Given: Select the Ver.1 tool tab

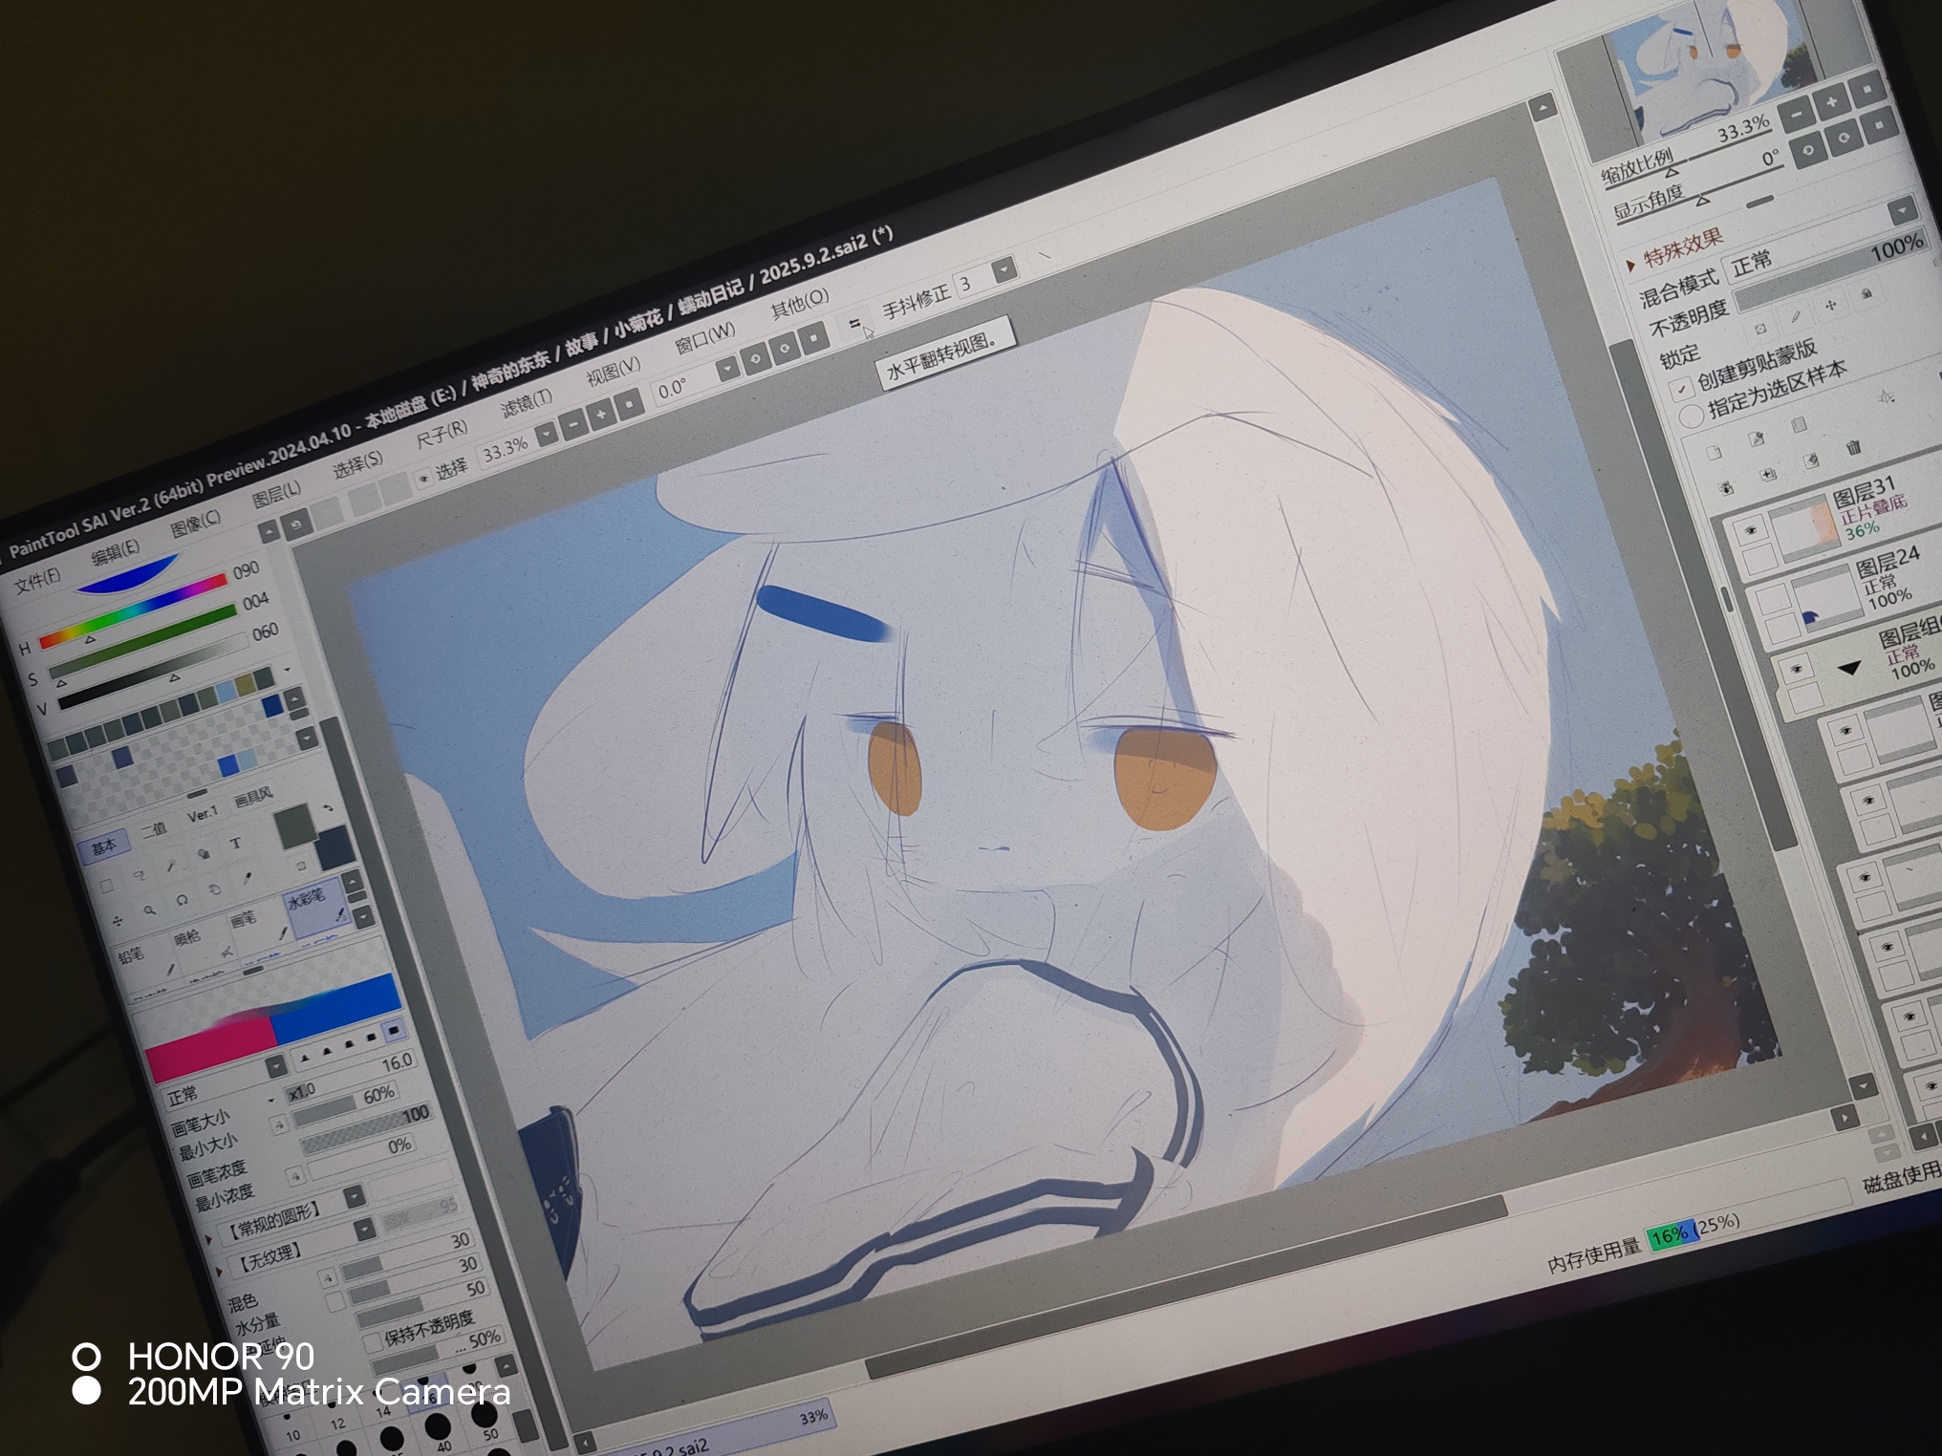Looking at the screenshot, I should click(202, 814).
